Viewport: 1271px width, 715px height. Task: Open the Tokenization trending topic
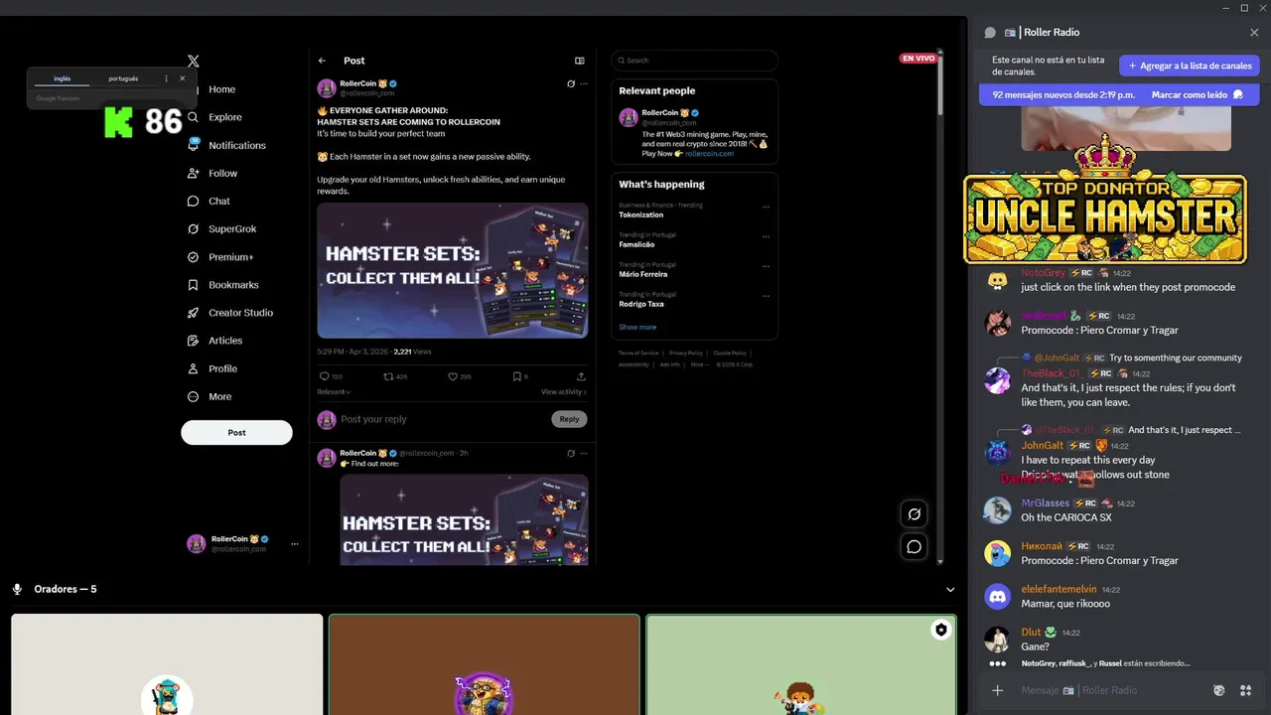point(640,214)
